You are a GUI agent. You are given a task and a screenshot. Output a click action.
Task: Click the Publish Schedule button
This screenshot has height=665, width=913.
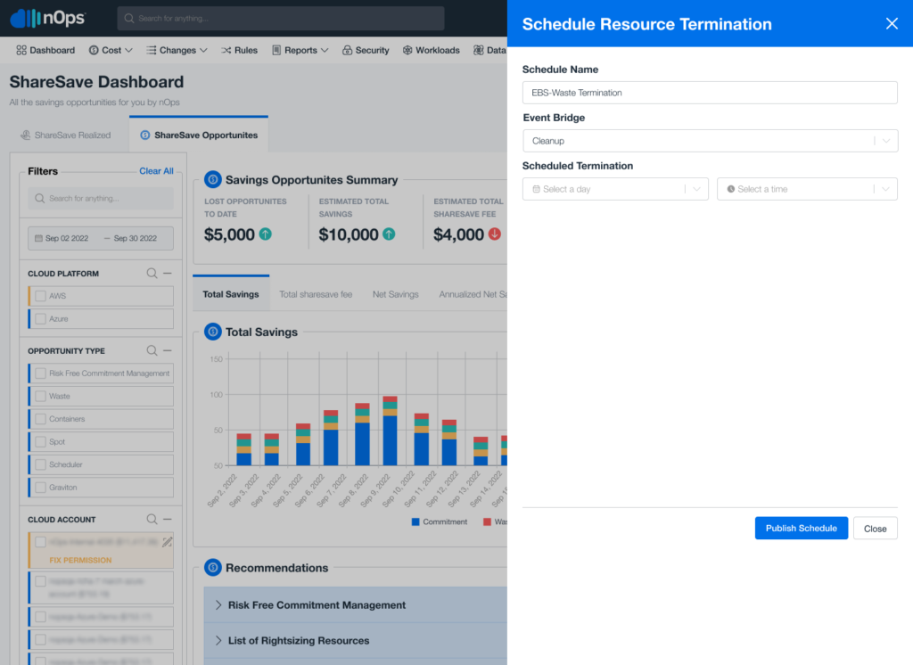click(x=802, y=528)
